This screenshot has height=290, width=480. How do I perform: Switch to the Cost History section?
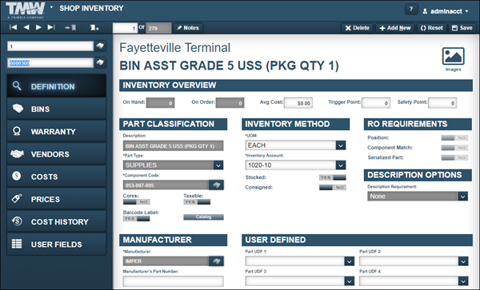[56, 221]
